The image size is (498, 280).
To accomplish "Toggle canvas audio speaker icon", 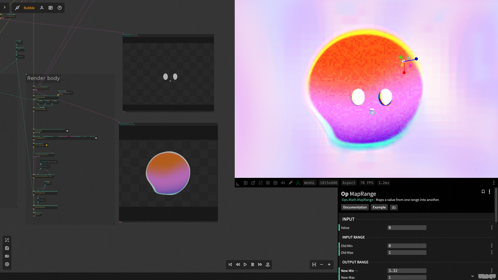I will tap(283, 183).
